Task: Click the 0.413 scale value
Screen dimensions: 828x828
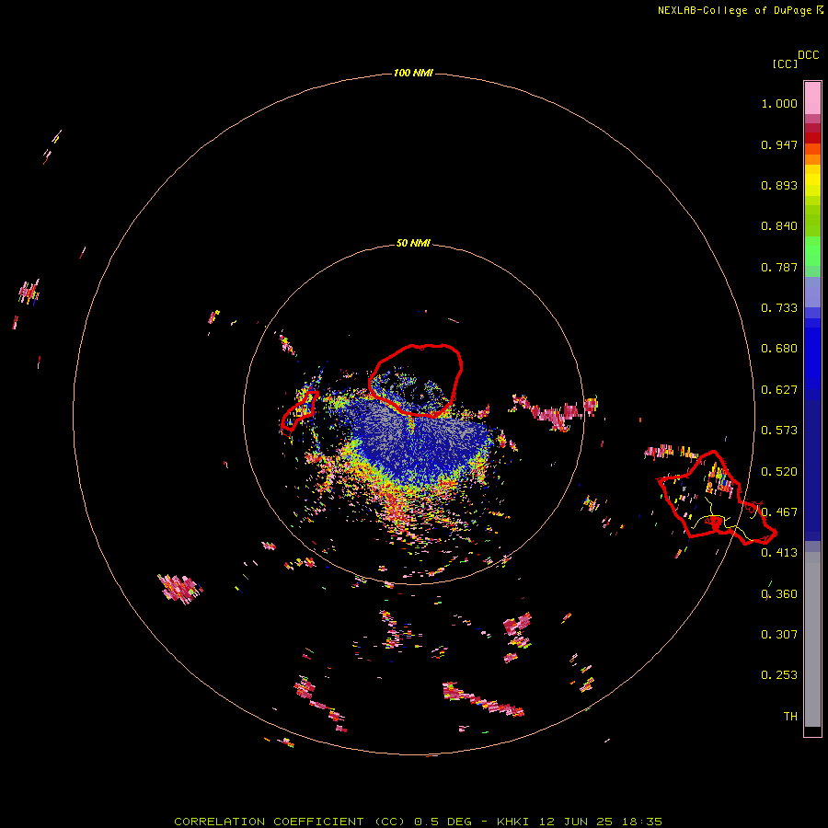Action: coord(779,553)
